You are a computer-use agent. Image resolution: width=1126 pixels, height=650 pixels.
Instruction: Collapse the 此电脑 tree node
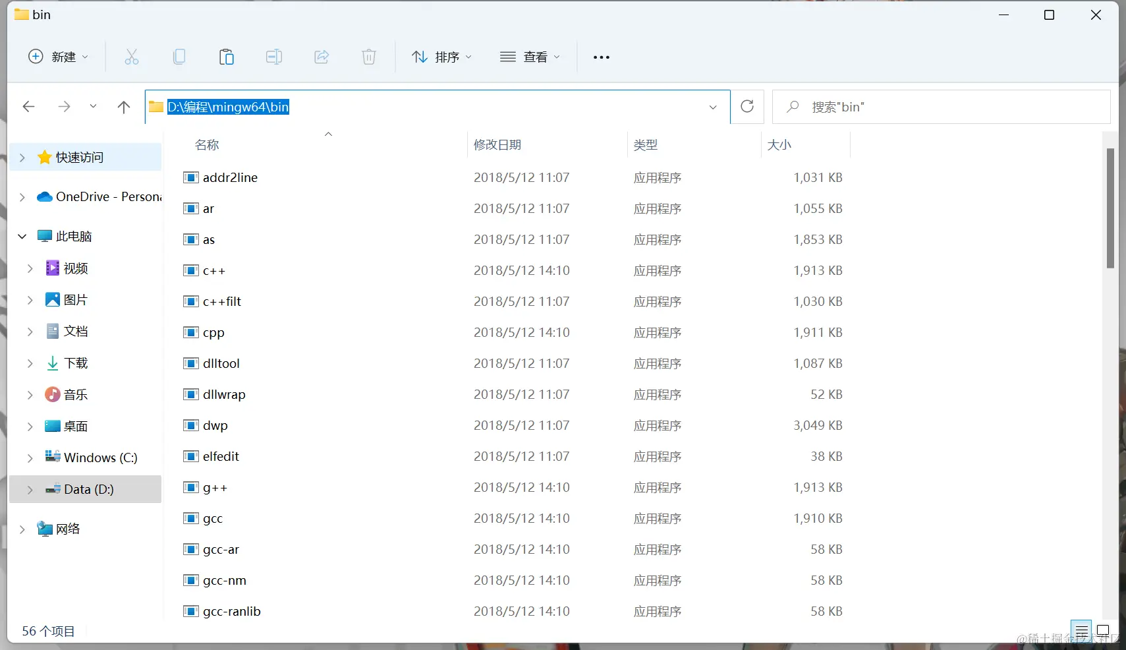click(x=22, y=236)
